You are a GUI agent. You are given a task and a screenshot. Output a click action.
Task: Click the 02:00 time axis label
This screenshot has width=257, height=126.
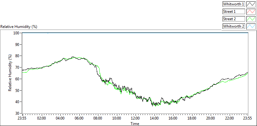(x=42, y=118)
